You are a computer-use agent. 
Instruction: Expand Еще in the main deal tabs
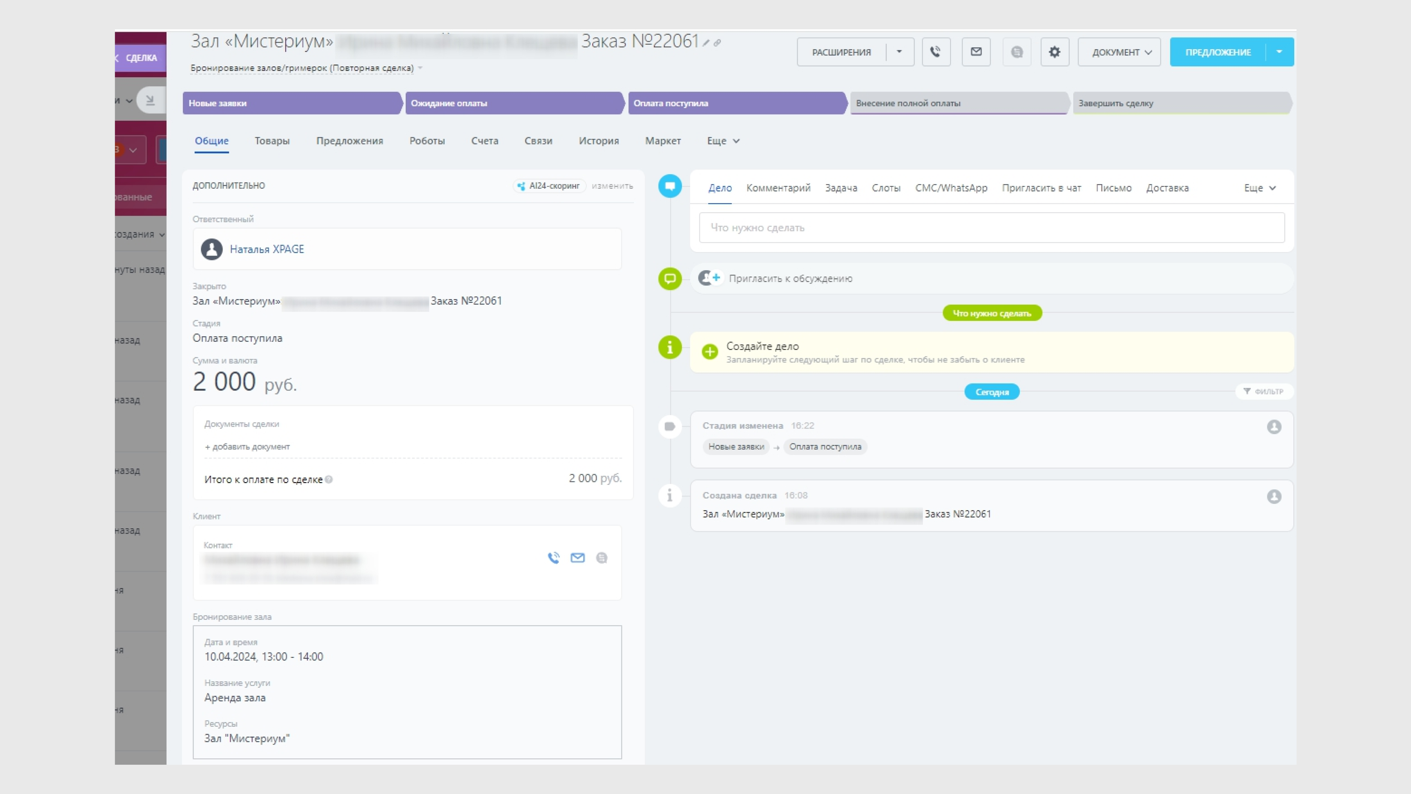point(723,141)
